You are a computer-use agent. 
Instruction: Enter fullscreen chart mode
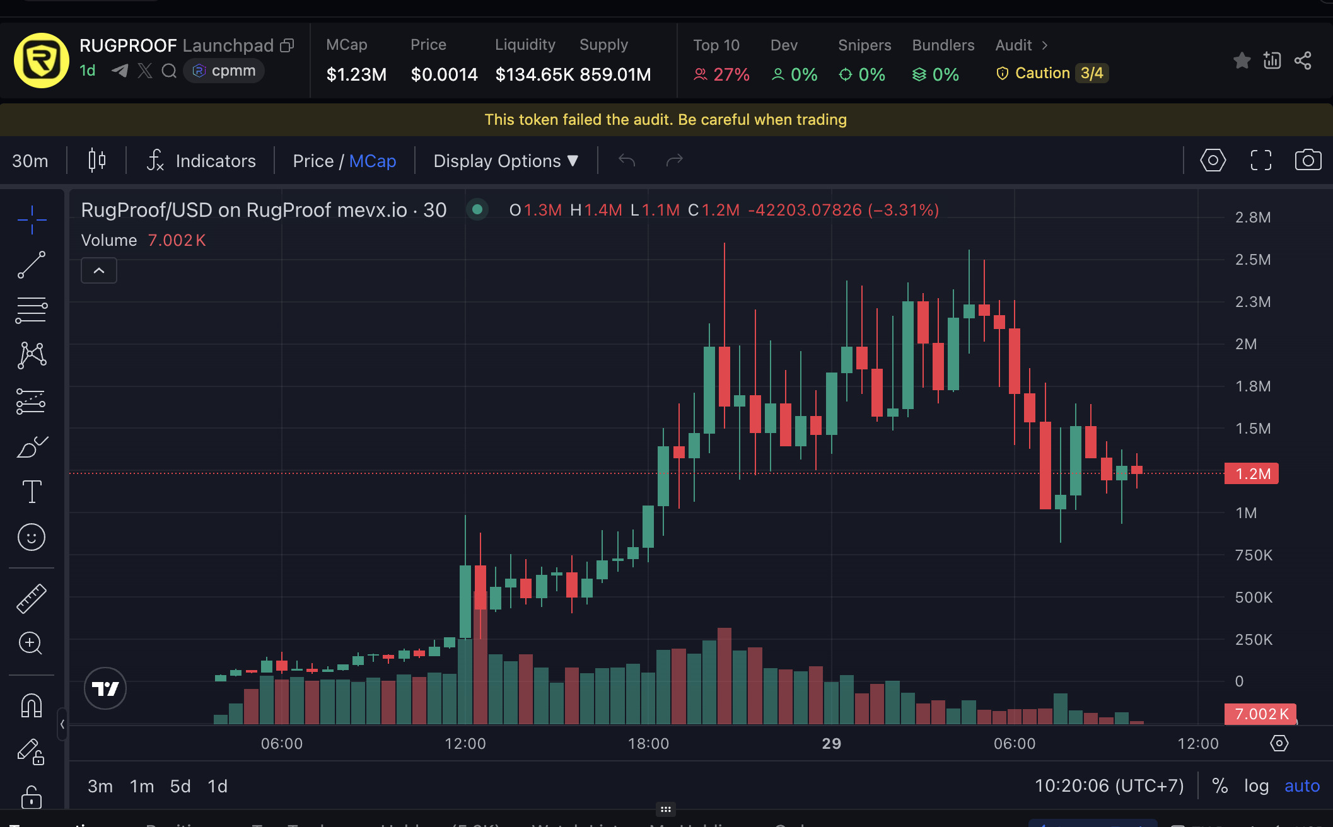(x=1261, y=160)
